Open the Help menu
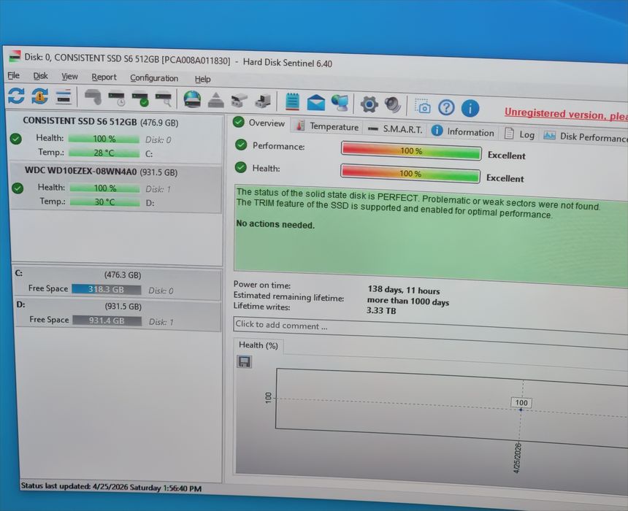Viewport: 628px width, 511px height. 203,79
